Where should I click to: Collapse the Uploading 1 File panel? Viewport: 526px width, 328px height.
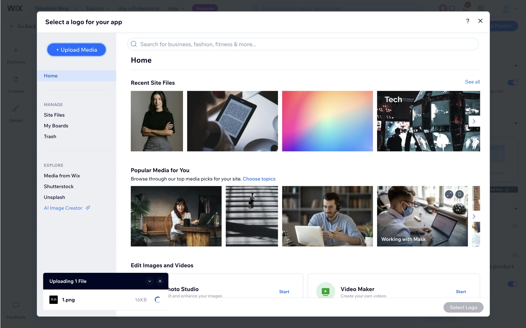point(150,281)
